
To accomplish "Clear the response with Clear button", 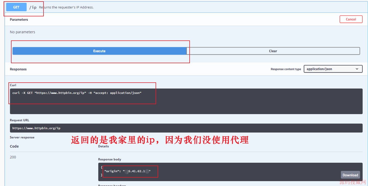I will coord(273,51).
